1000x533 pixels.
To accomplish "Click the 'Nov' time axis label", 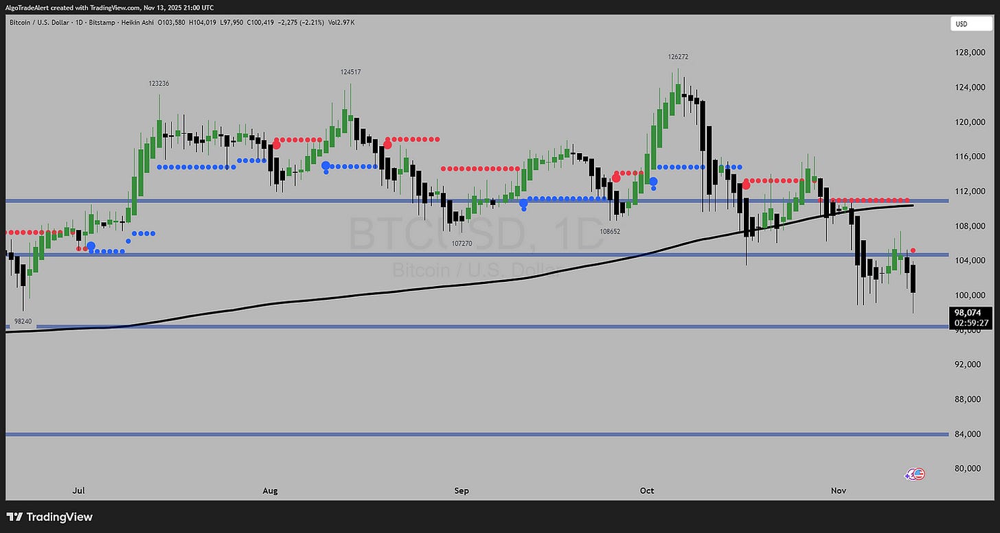I will click(838, 491).
